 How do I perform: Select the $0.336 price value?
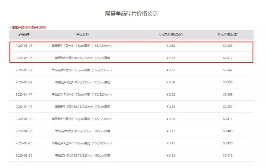[228, 82]
